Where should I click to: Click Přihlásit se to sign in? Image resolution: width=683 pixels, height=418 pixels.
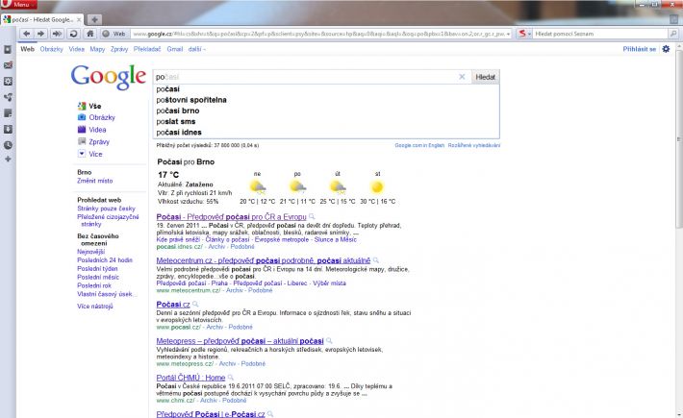pos(639,49)
